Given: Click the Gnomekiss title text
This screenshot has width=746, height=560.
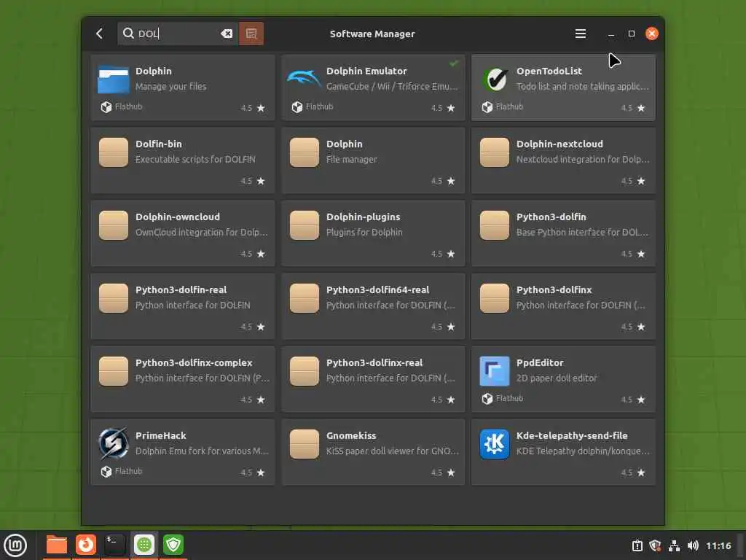Looking at the screenshot, I should [351, 435].
